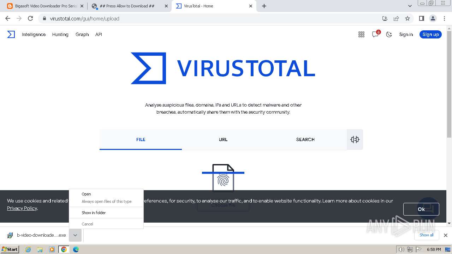452x254 pixels.
Task: Open the tab search dropdown arrow
Action: point(410,6)
